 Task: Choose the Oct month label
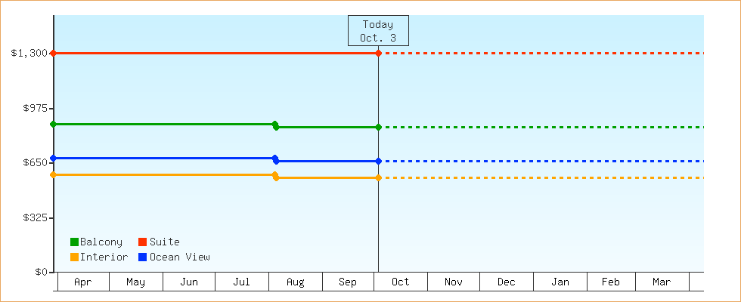click(x=401, y=282)
